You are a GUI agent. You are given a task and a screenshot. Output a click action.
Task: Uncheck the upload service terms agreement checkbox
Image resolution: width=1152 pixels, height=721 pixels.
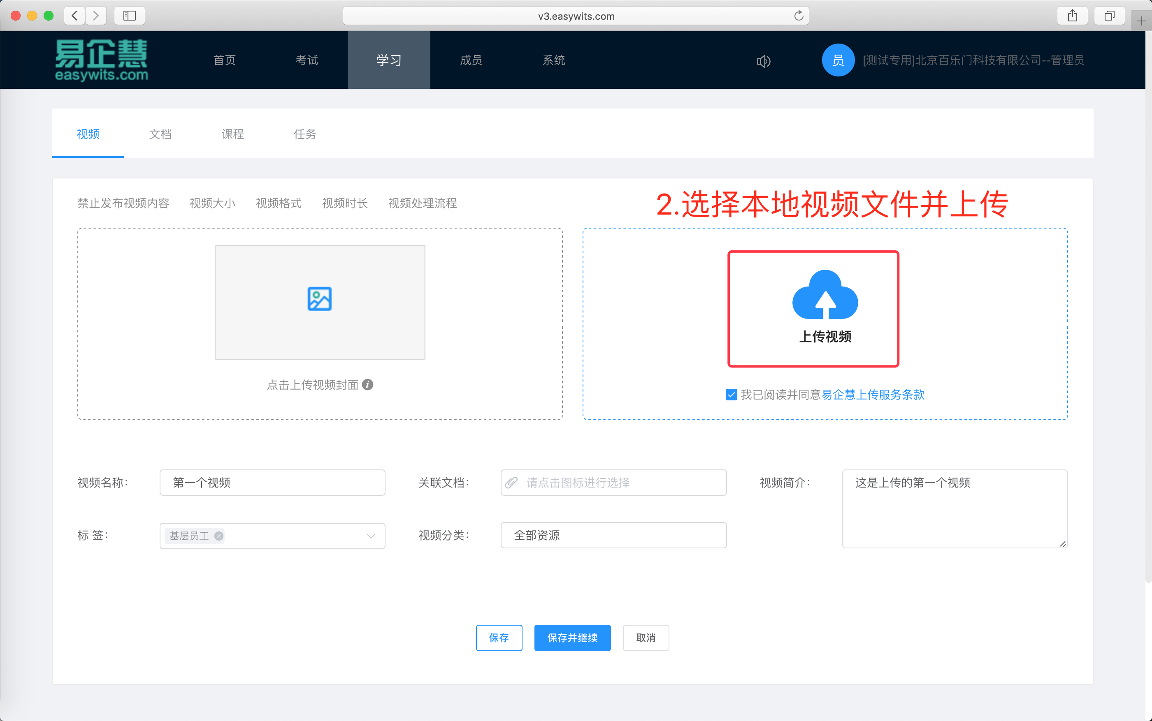pos(731,394)
